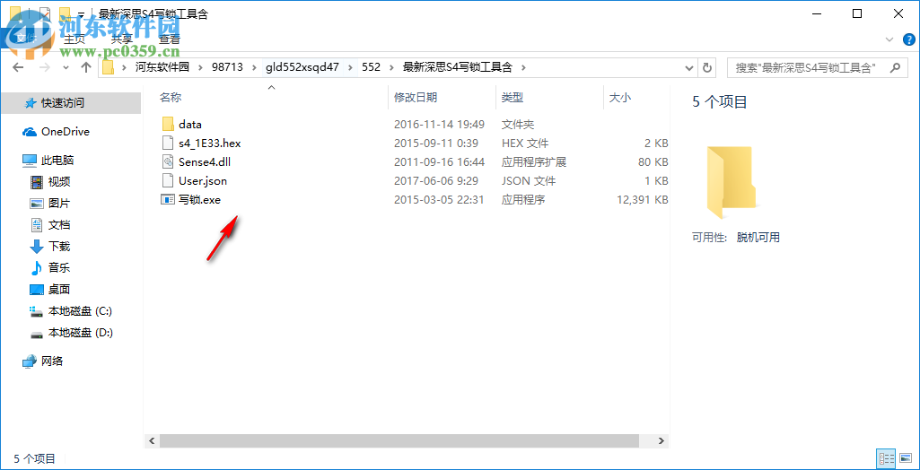Click the 此电脑 computer icon
The height and width of the screenshot is (470, 920).
coord(30,160)
